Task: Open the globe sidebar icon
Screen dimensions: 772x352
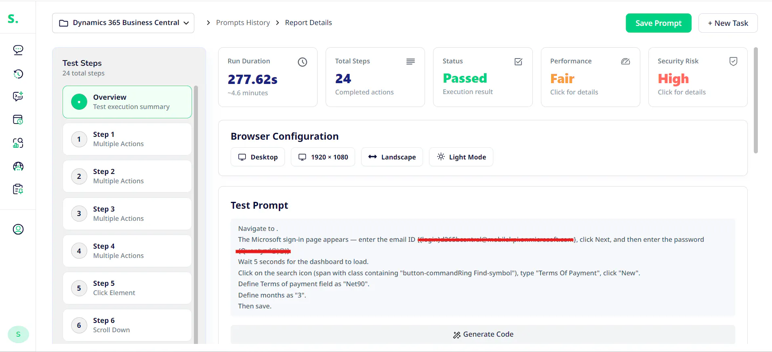Action: (x=18, y=166)
